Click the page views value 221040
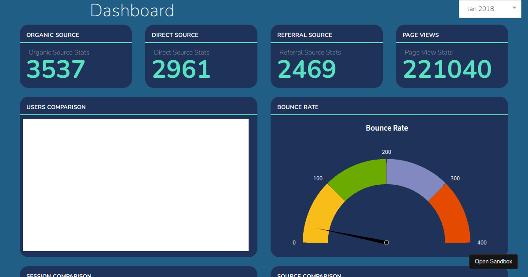Image resolution: width=528 pixels, height=277 pixels. [447, 69]
